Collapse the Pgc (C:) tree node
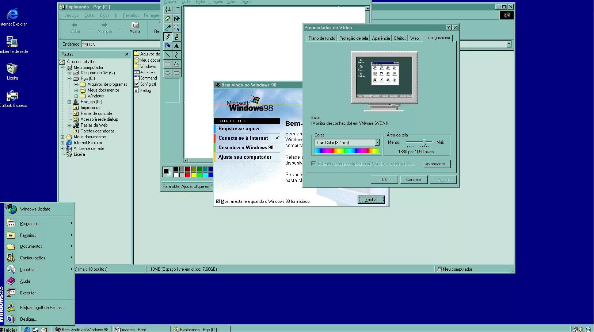This screenshot has width=594, height=332. [x=69, y=78]
